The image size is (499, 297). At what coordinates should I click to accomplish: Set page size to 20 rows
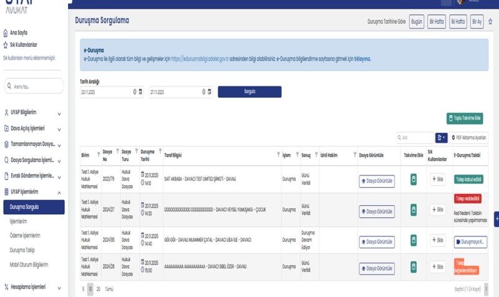point(99,290)
